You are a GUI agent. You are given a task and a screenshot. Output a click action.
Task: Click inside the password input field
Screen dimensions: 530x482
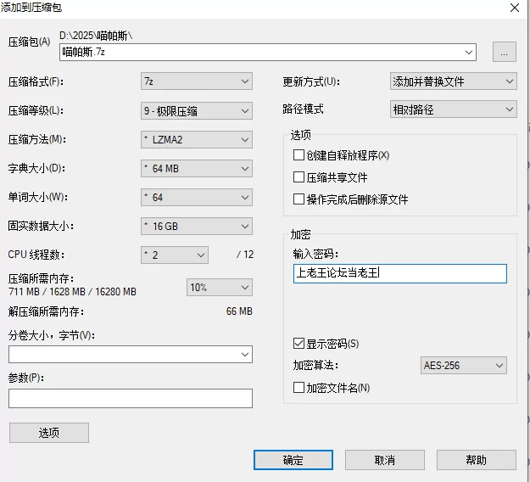tap(399, 273)
